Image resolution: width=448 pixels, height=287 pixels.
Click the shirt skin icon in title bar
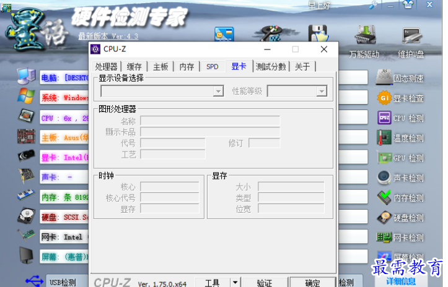pos(408,4)
